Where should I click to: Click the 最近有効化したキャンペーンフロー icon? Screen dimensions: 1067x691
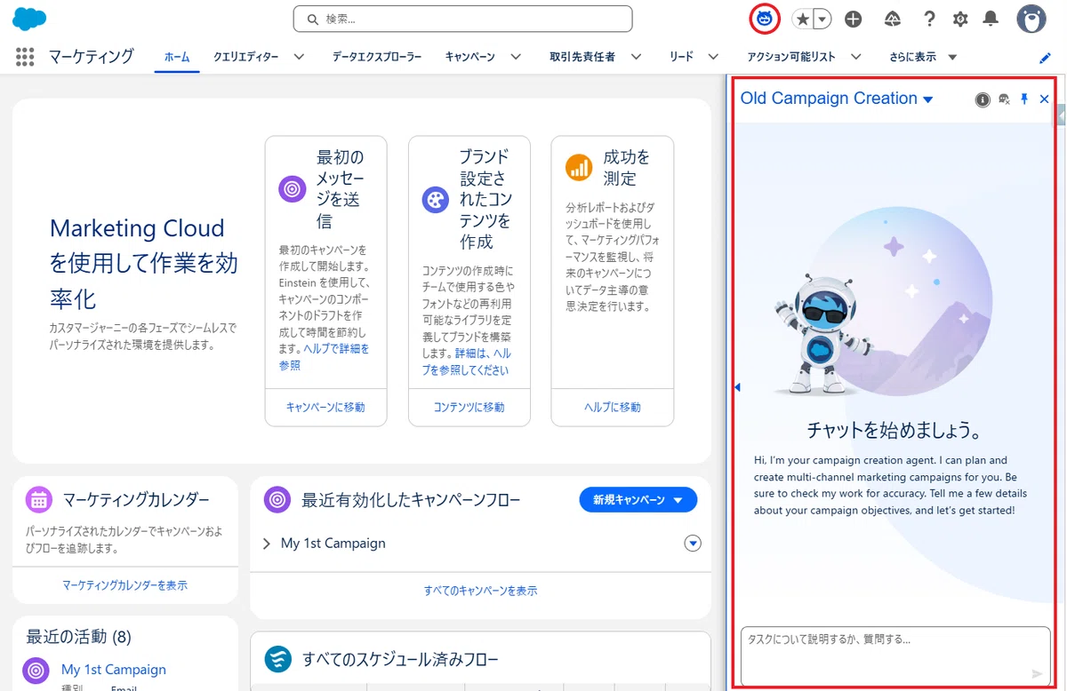click(278, 499)
